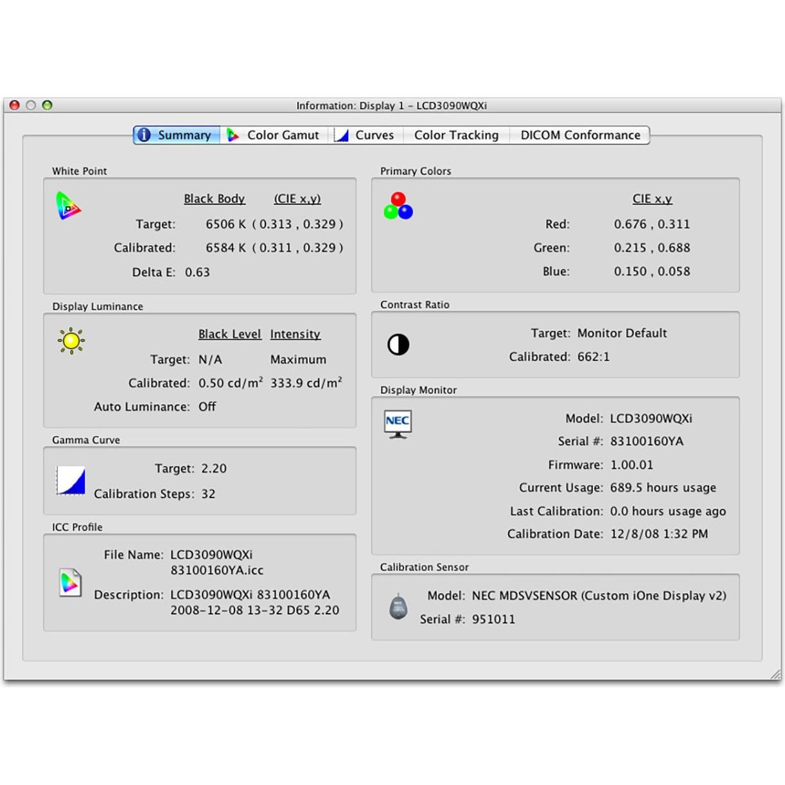
Task: Click the NEC monitor icon under Display Monitor
Action: coord(398,423)
